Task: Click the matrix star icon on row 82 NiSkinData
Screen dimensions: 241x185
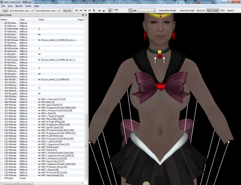Action: coord(39,29)
